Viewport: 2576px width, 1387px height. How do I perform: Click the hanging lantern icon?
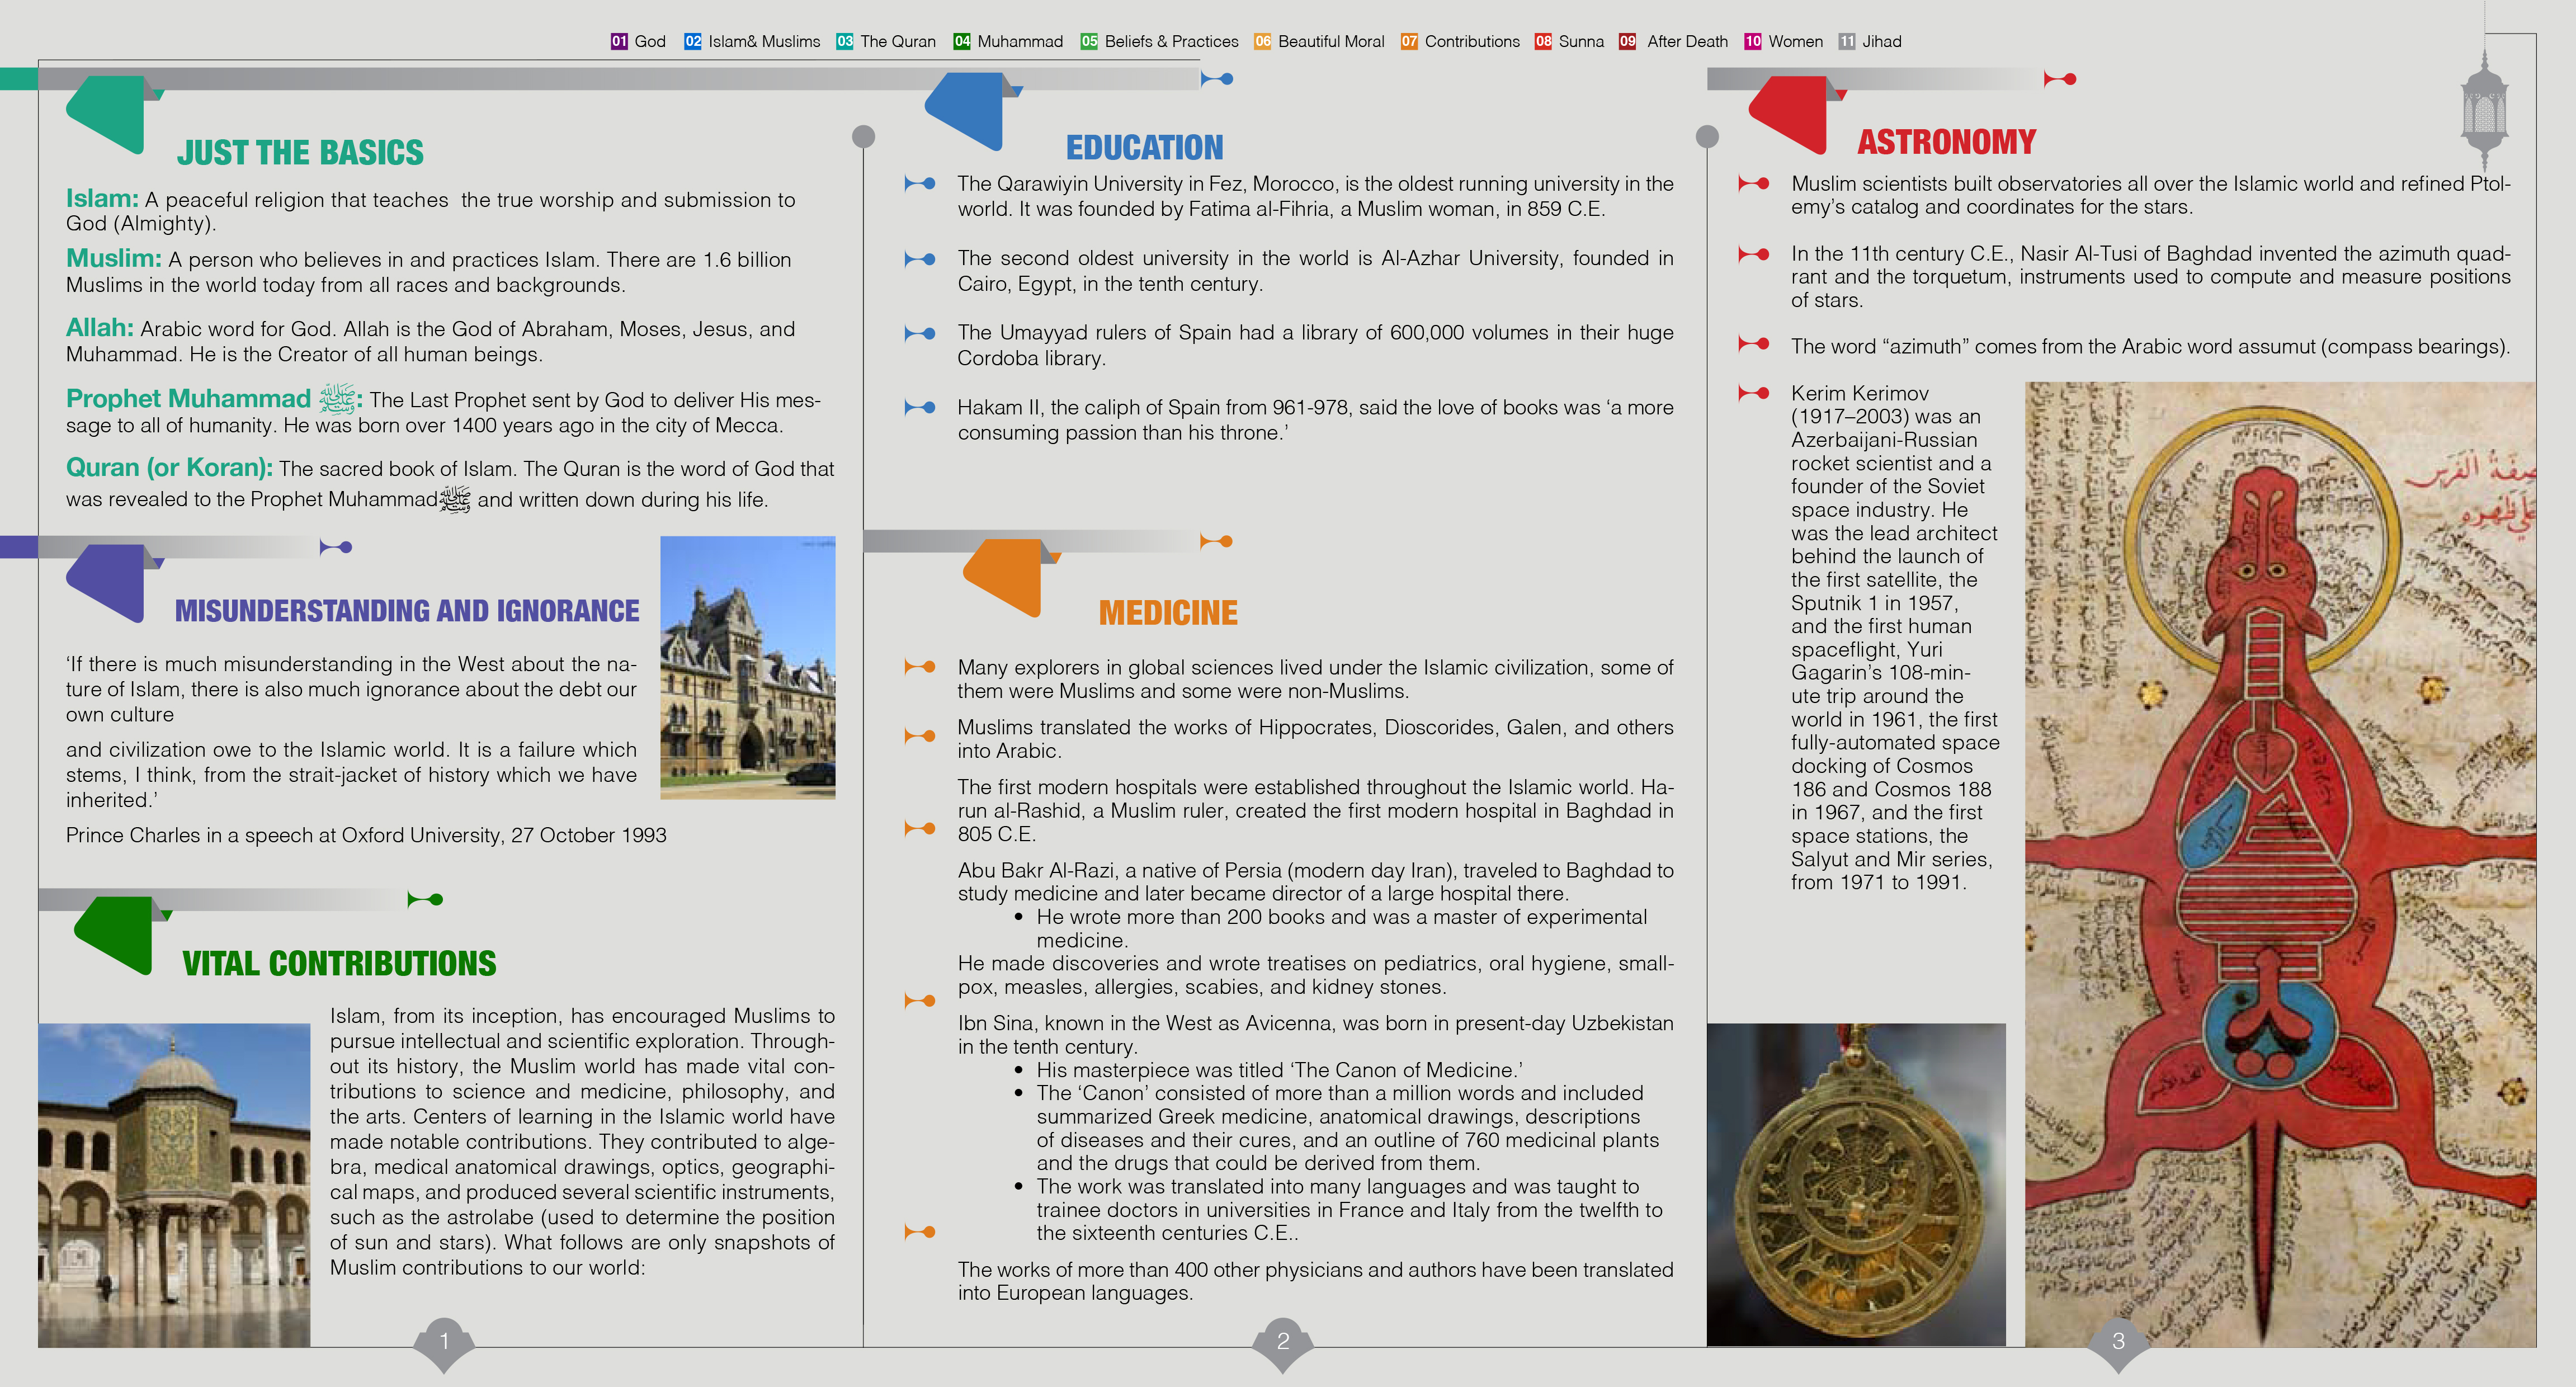[2484, 110]
